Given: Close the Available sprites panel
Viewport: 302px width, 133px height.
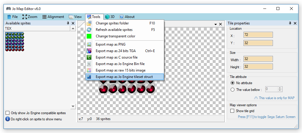Looking at the screenshot, I should [x=73, y=23].
